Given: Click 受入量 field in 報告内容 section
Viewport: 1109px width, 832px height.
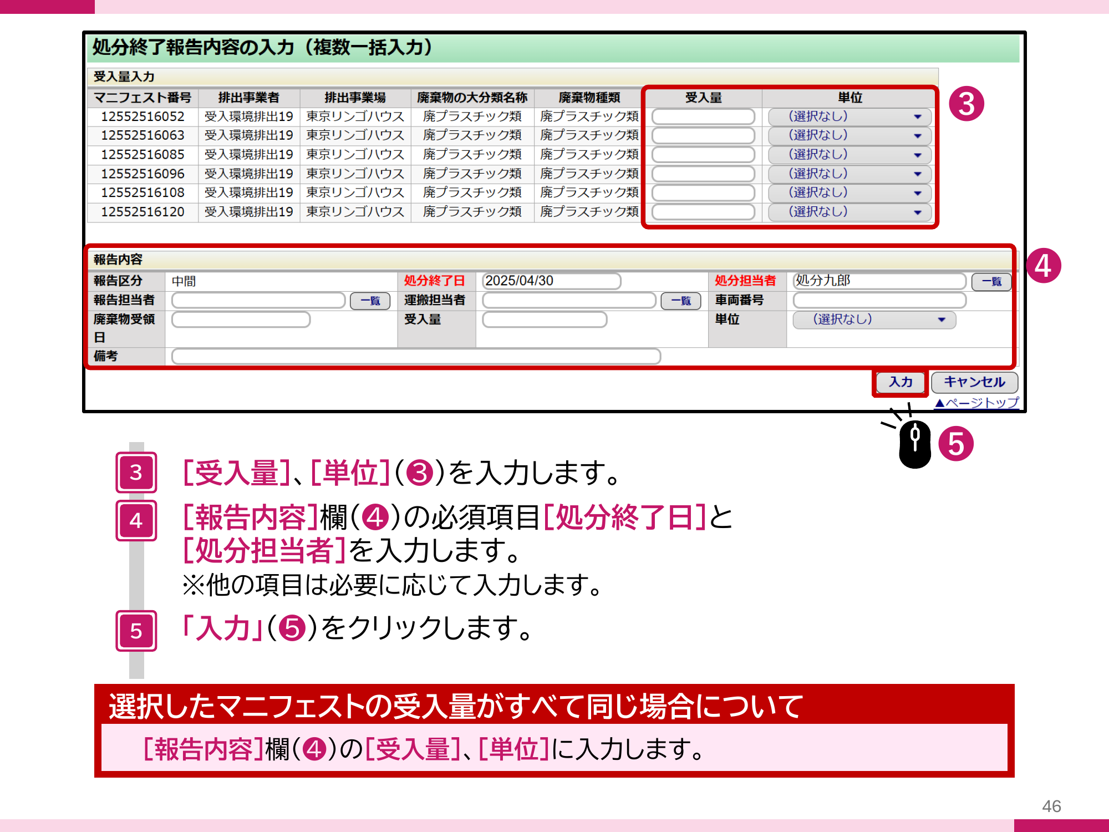Looking at the screenshot, I should pos(545,319).
